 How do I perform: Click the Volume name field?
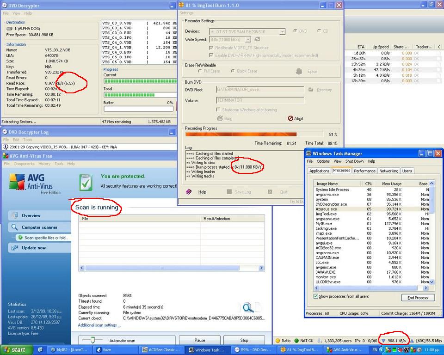[x=260, y=100]
